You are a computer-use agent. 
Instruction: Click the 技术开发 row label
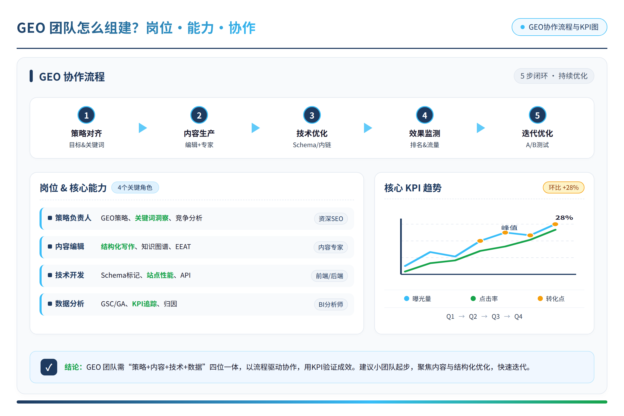pos(69,275)
